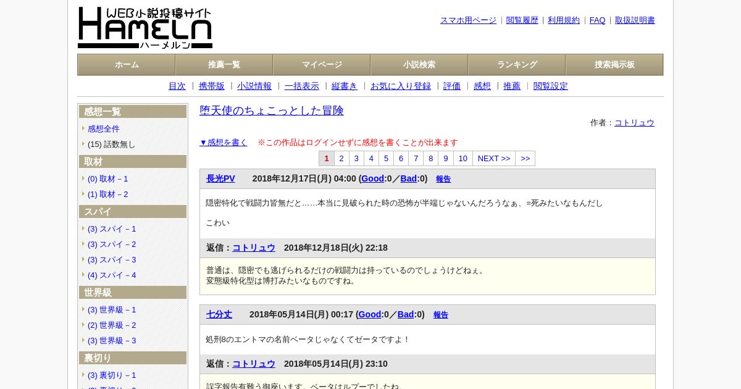Open (3) 裏切り－1 sidebar entry
The width and height of the screenshot is (741, 389).
(x=112, y=375)
